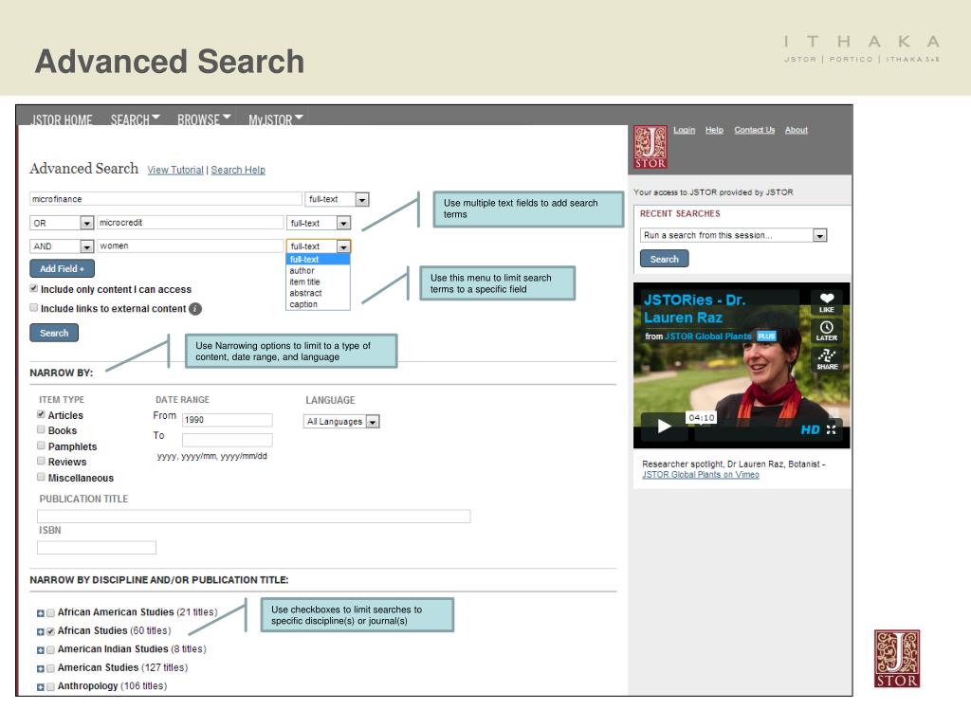Like the JSTORies video with heart icon
The width and height of the screenshot is (971, 728).
(827, 302)
